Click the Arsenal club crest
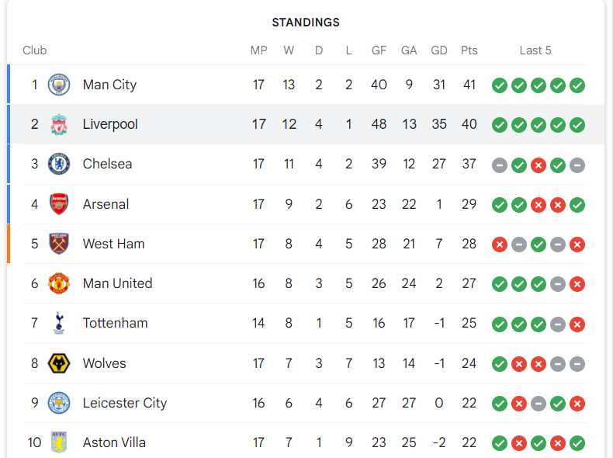The height and width of the screenshot is (458, 613). [59, 204]
